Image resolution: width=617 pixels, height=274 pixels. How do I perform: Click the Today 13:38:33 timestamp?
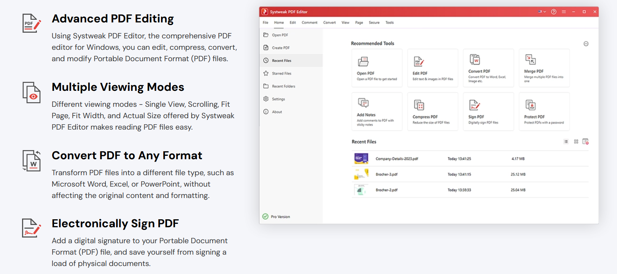(x=459, y=190)
